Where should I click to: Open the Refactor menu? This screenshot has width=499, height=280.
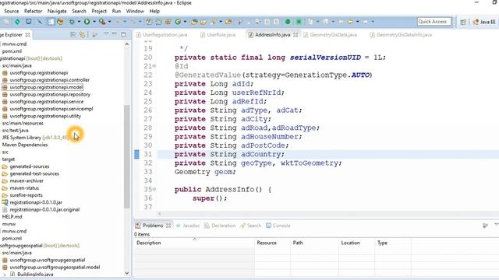[33, 11]
